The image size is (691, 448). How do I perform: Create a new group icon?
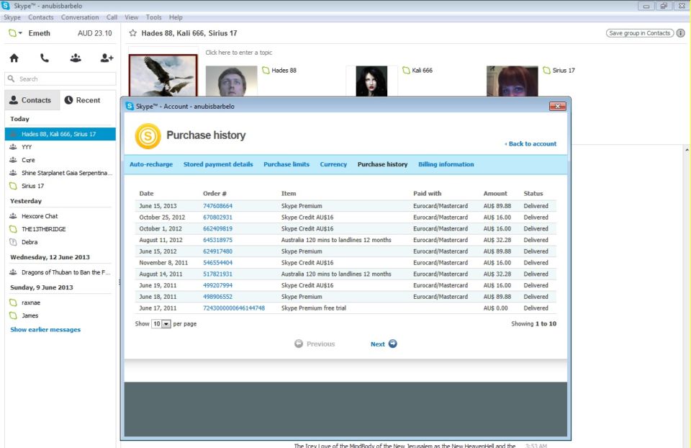click(76, 58)
